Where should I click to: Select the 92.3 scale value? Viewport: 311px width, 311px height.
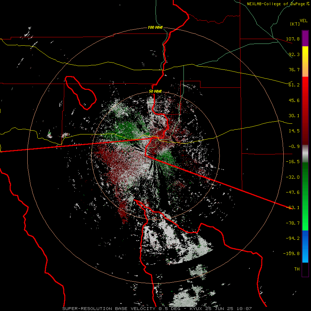[x=294, y=54]
